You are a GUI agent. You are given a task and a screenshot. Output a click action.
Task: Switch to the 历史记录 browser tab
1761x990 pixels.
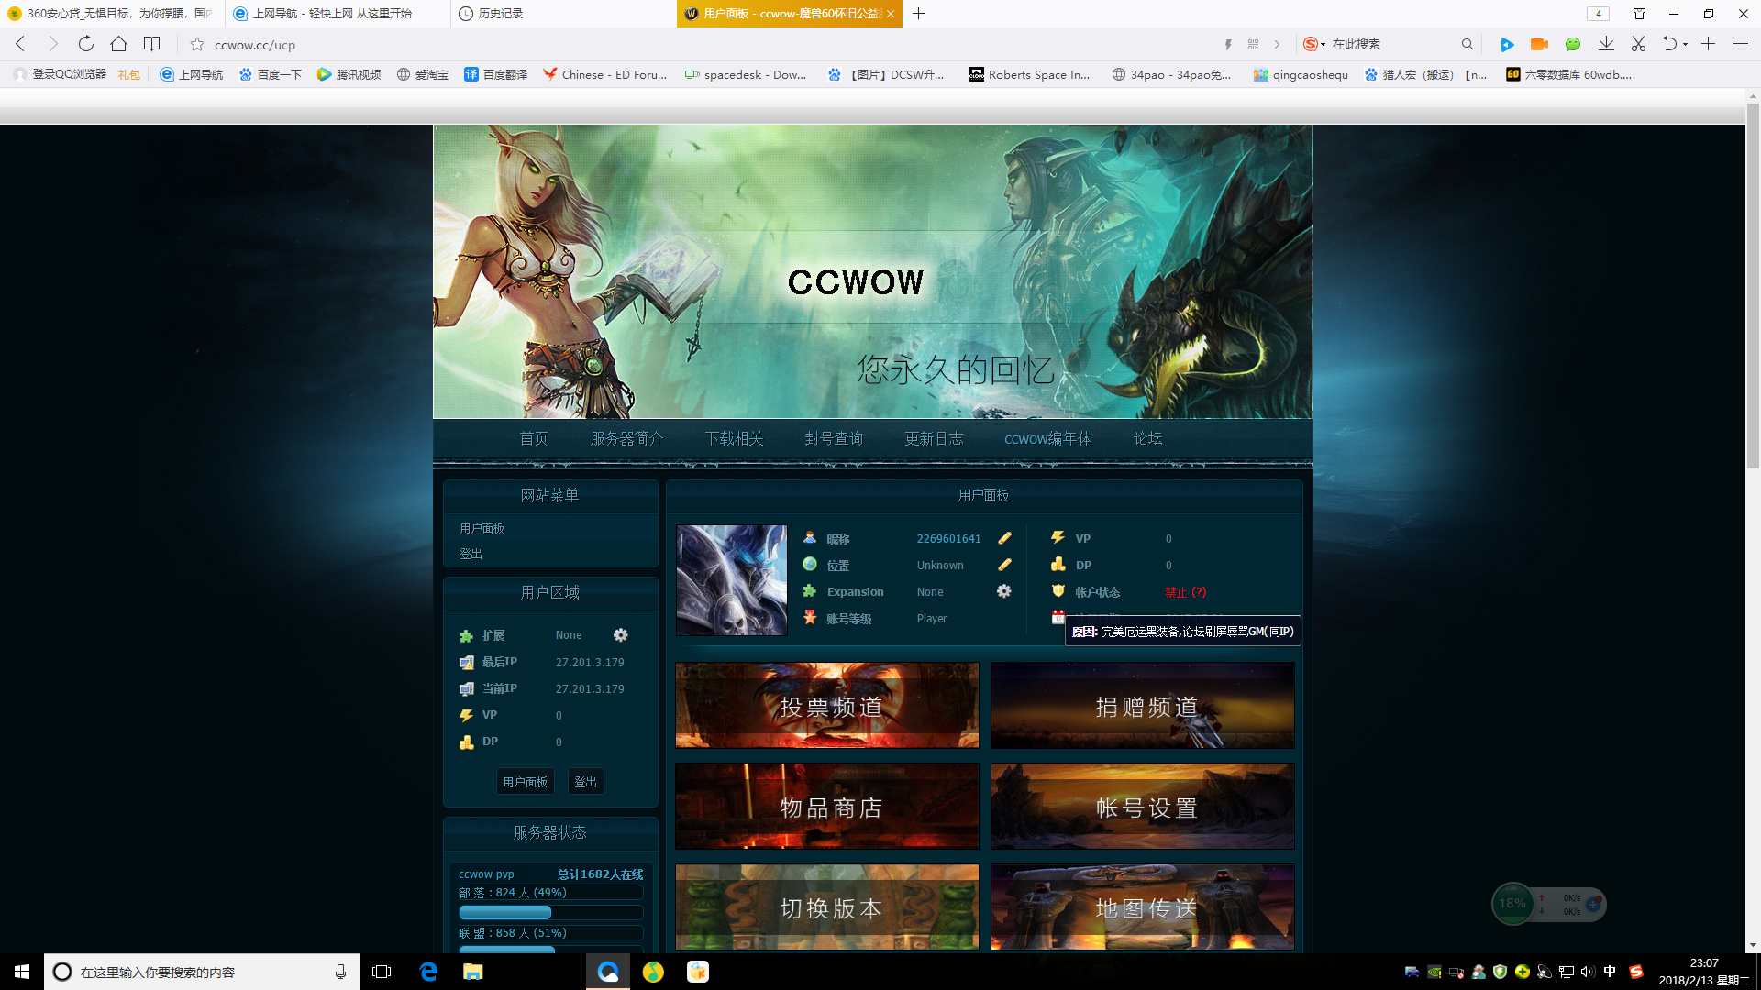pyautogui.click(x=501, y=14)
